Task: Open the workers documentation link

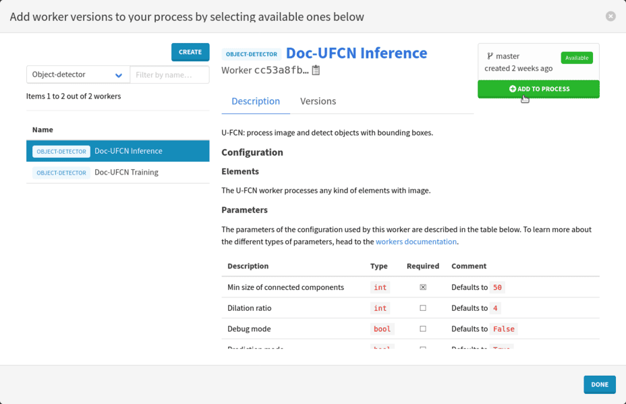Action: 416,241
